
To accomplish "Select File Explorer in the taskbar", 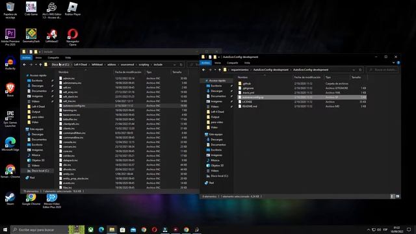I will (112, 229).
